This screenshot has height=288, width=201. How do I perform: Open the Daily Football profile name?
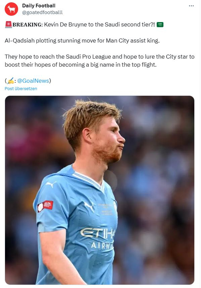(39, 6)
